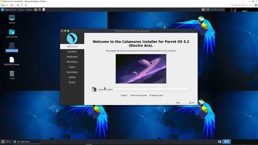Click the Cancel button
The height and width of the screenshot is (145, 258).
[x=191, y=103]
